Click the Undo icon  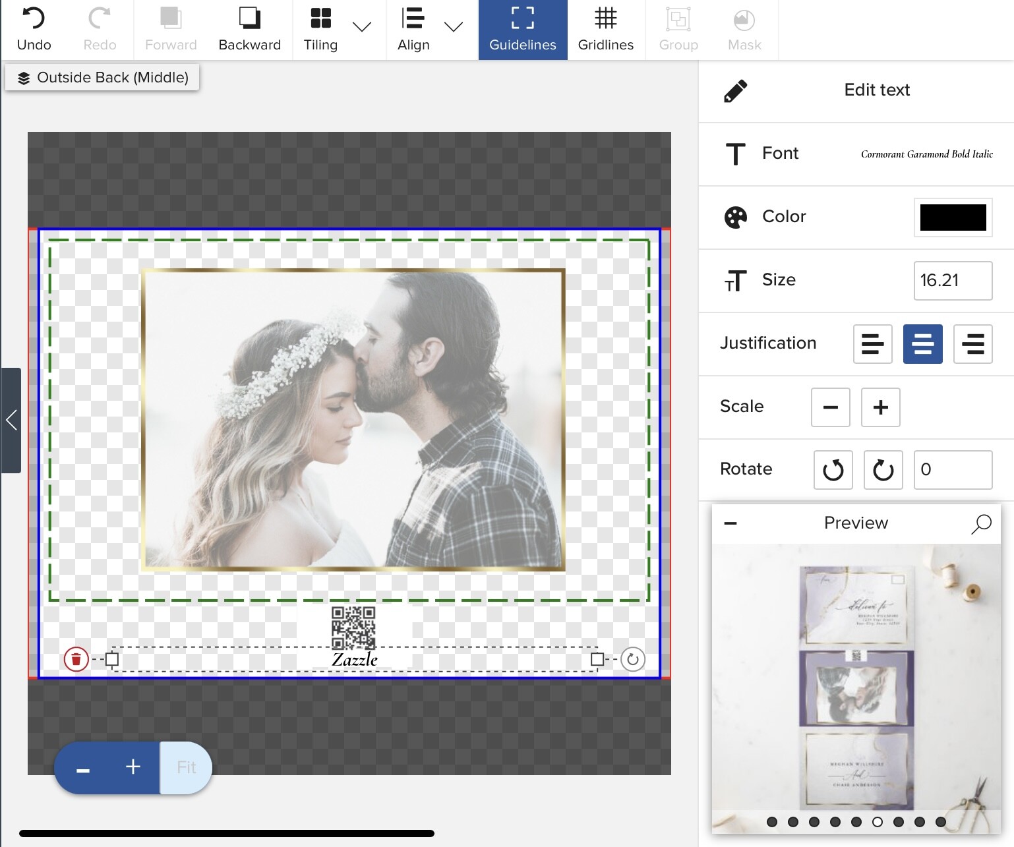[34, 18]
